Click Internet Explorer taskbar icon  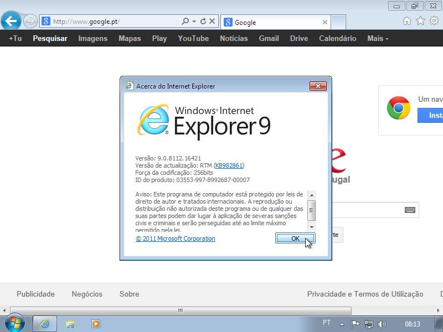point(45,324)
